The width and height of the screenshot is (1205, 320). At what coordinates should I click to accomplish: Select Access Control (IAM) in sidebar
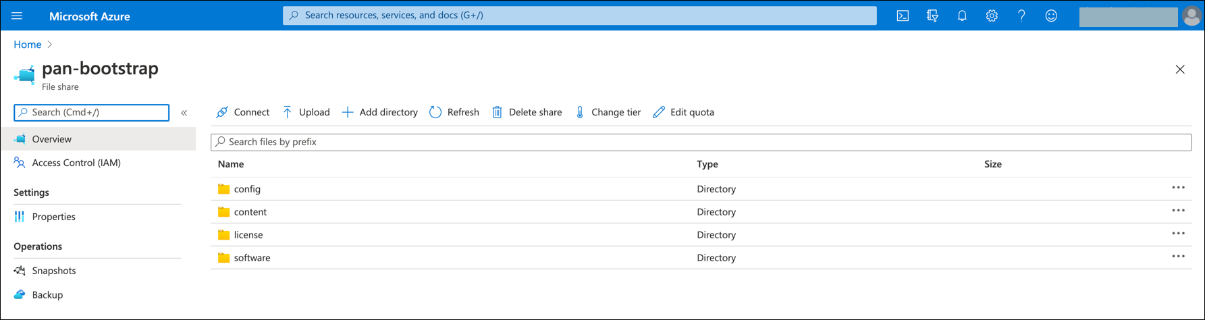(76, 163)
